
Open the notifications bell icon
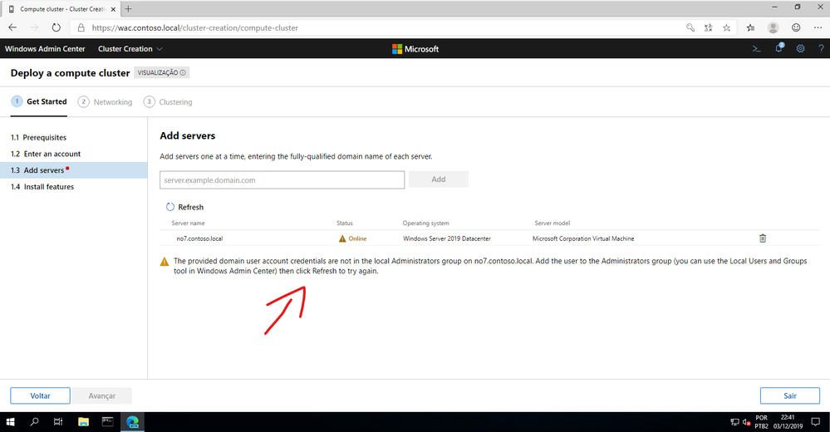[778, 48]
